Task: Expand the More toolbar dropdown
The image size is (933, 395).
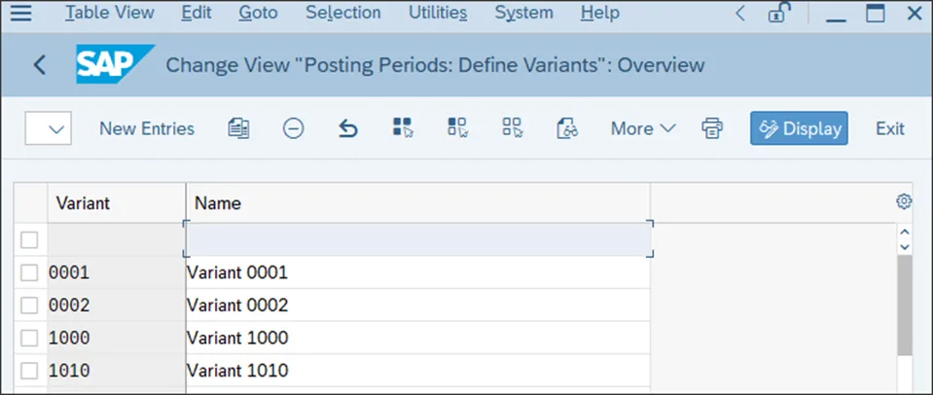Action: click(642, 128)
